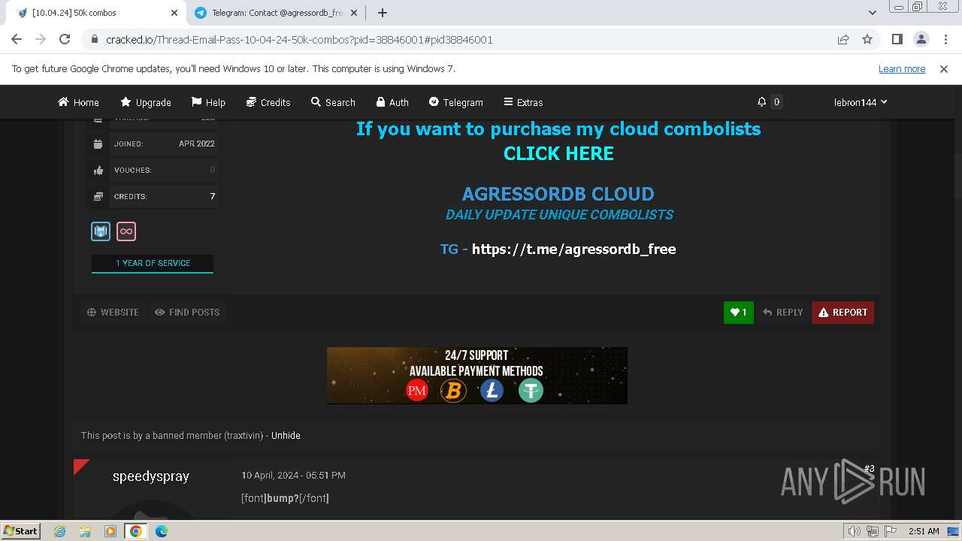Viewport: 962px width, 541px height.
Task: Open Search in site navigation
Action: [x=333, y=102]
